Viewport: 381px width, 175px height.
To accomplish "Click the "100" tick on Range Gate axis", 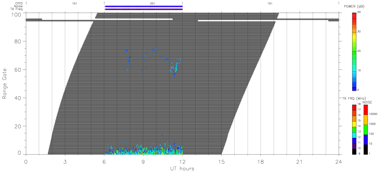I will pyautogui.click(x=17, y=15).
